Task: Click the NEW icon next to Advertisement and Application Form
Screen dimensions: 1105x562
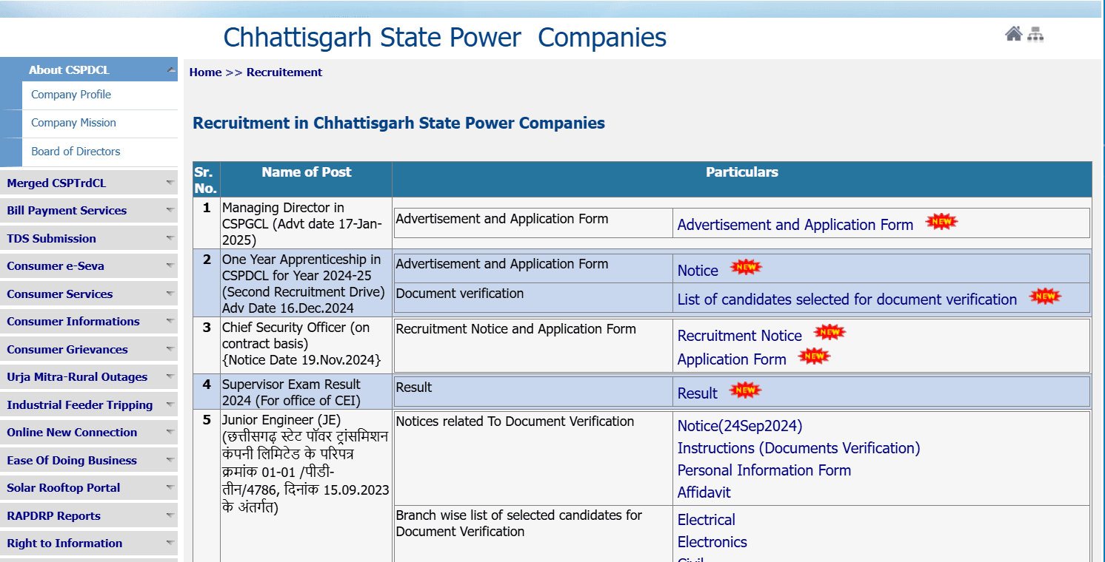Action: pyautogui.click(x=941, y=220)
